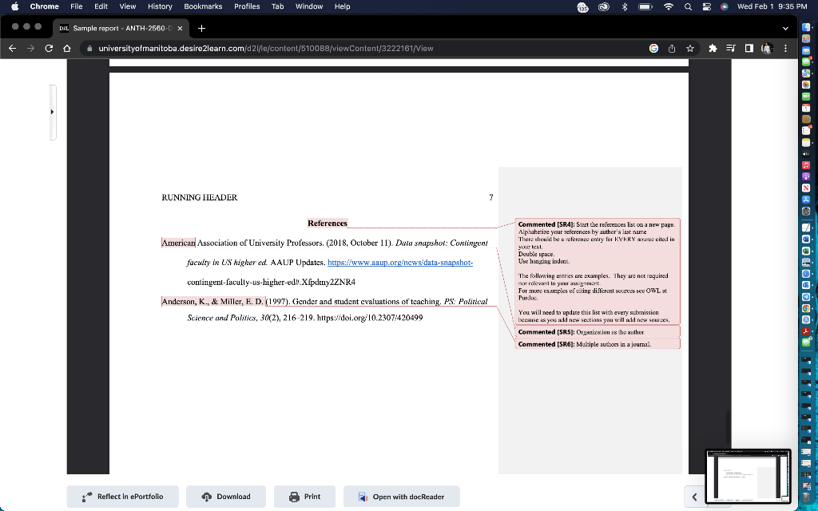The image size is (818, 511).
Task: Open the three-dot Chrome menu
Action: point(785,48)
